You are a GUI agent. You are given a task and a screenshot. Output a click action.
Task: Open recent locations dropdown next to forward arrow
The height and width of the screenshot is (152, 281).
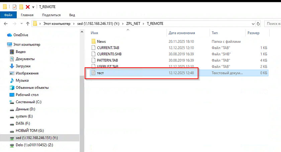pos(21,24)
